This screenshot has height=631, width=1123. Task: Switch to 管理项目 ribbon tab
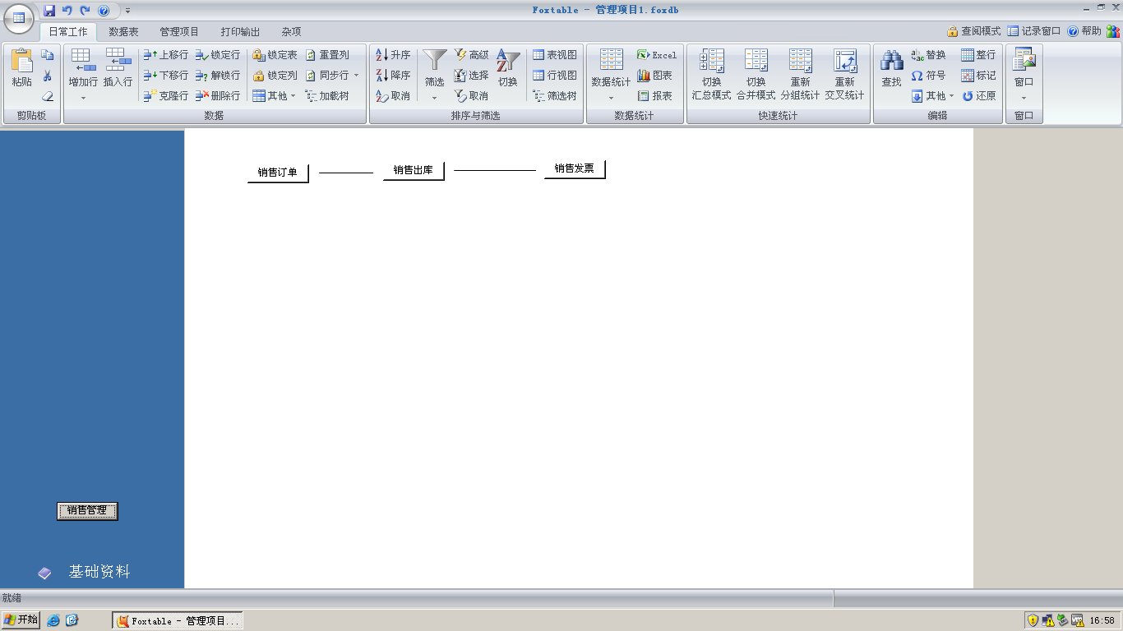point(179,32)
